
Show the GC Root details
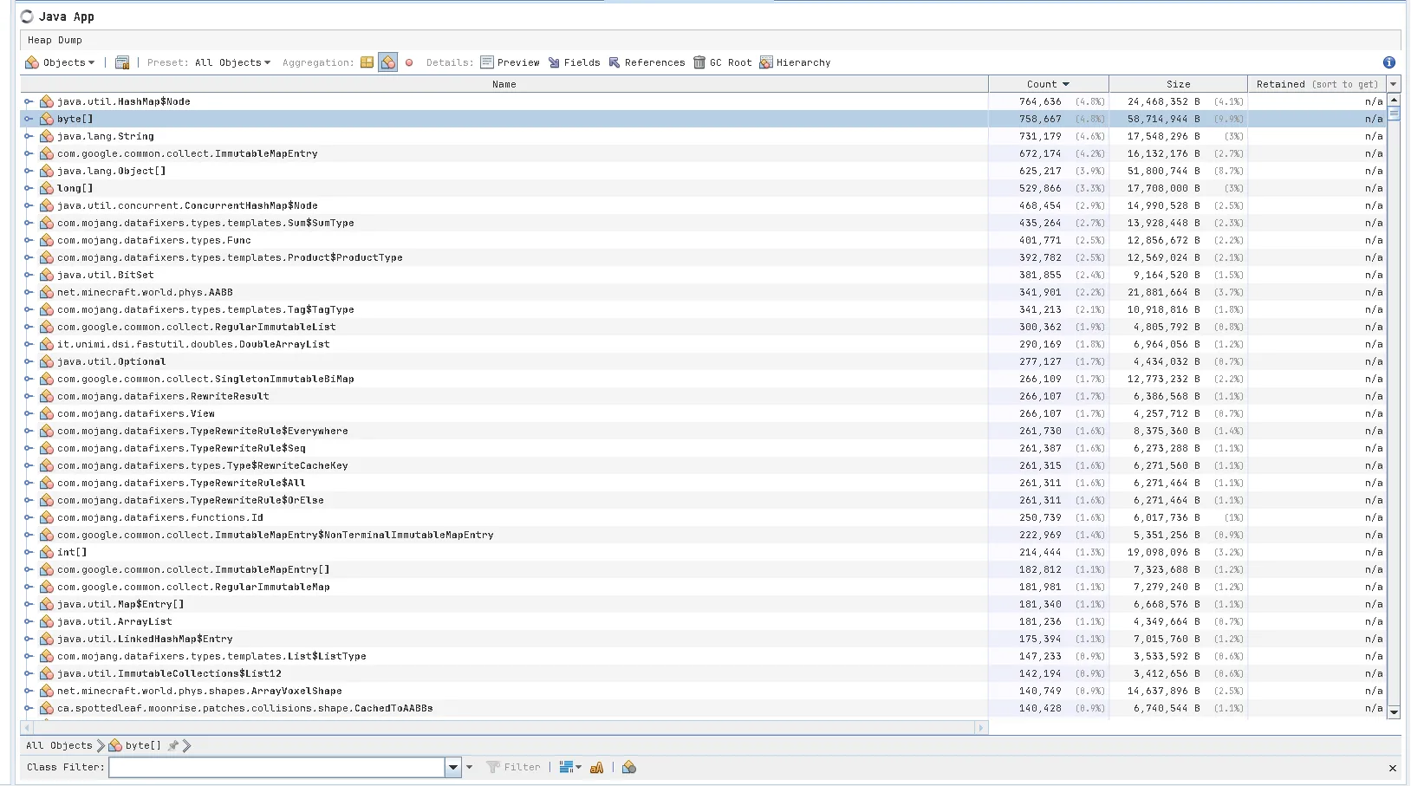(x=722, y=62)
